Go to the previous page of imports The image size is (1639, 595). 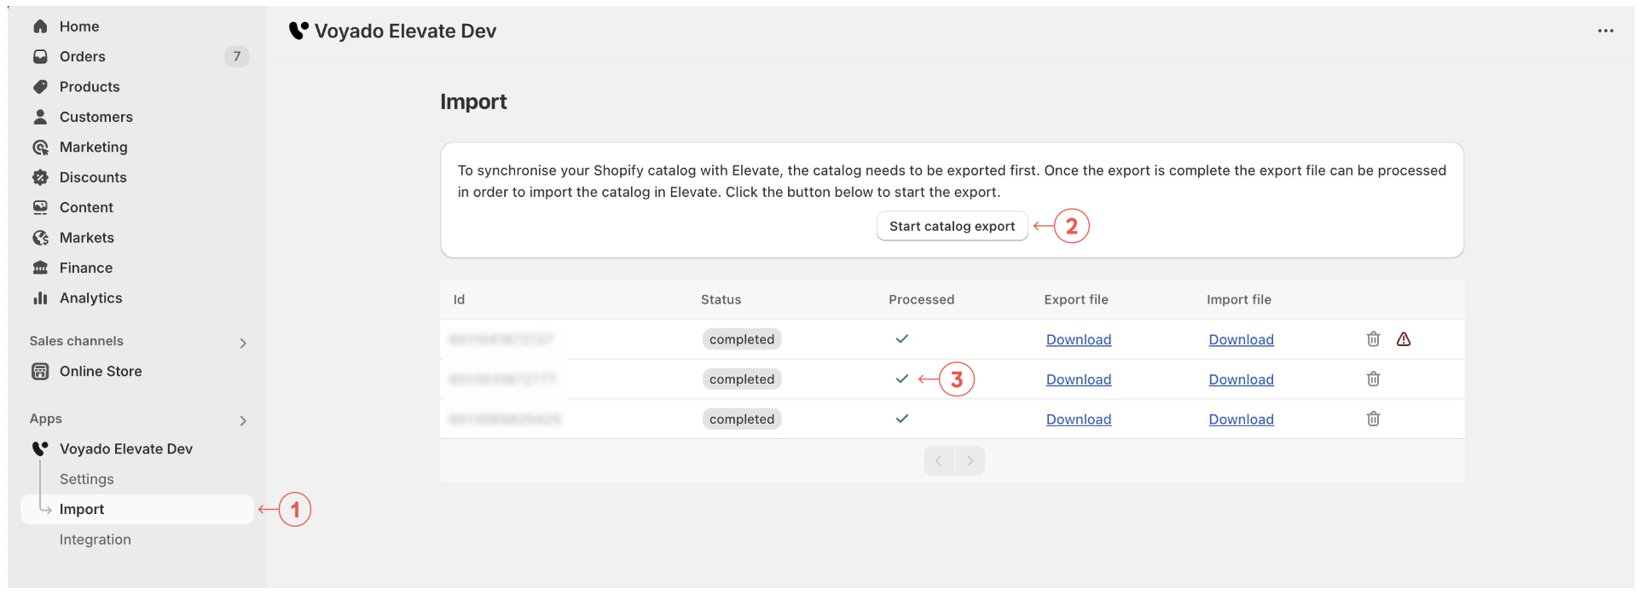[939, 461]
